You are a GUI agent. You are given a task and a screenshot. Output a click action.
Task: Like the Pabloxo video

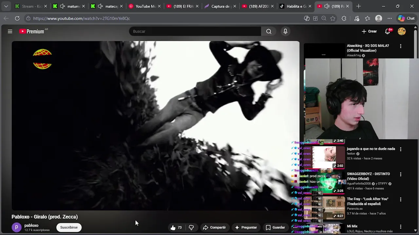pyautogui.click(x=176, y=227)
